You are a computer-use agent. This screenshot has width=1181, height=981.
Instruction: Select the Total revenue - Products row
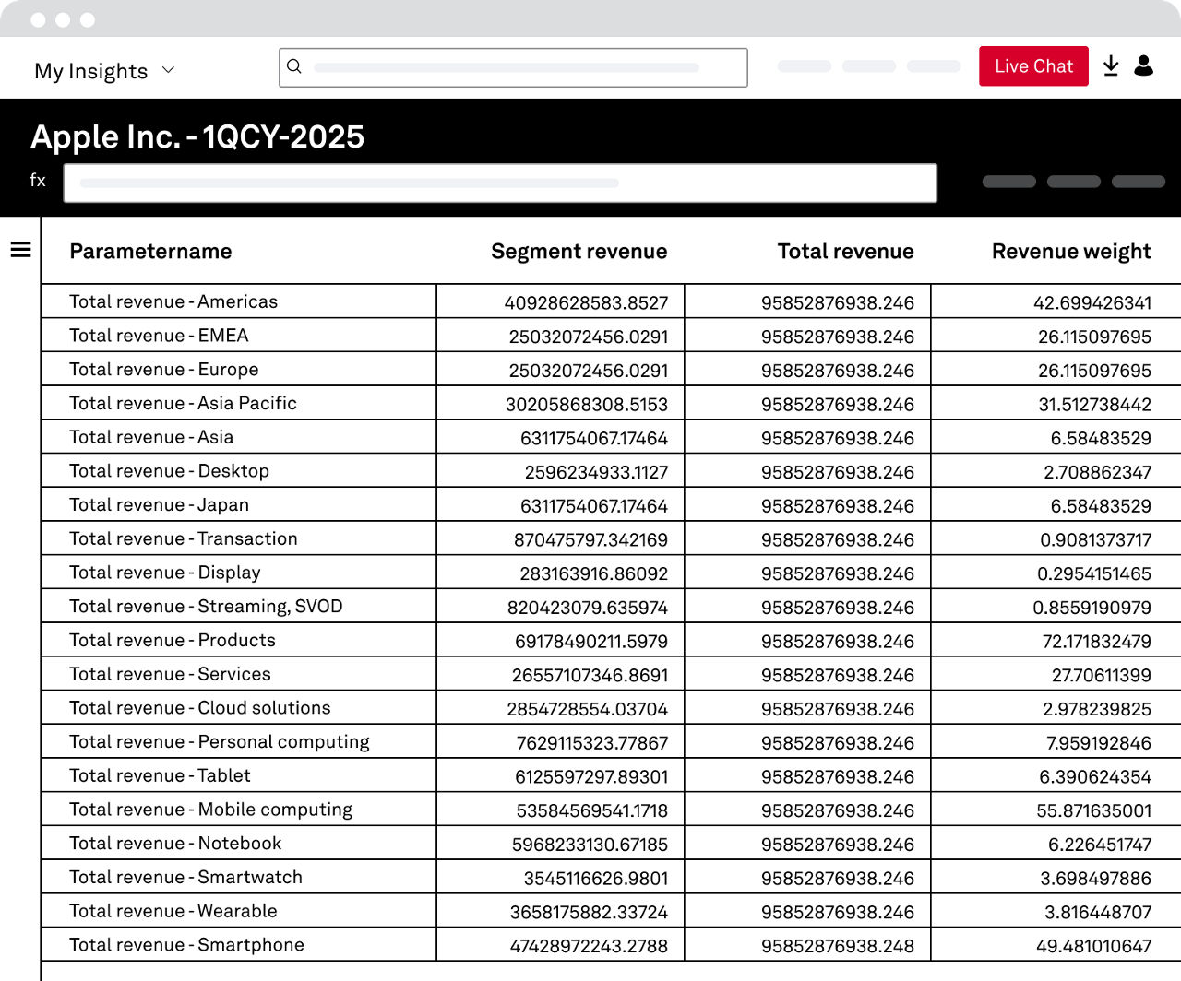(x=611, y=640)
